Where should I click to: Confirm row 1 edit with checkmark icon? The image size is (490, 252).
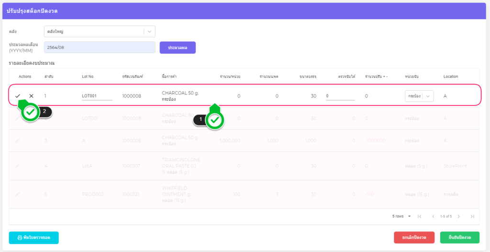pyautogui.click(x=18, y=96)
